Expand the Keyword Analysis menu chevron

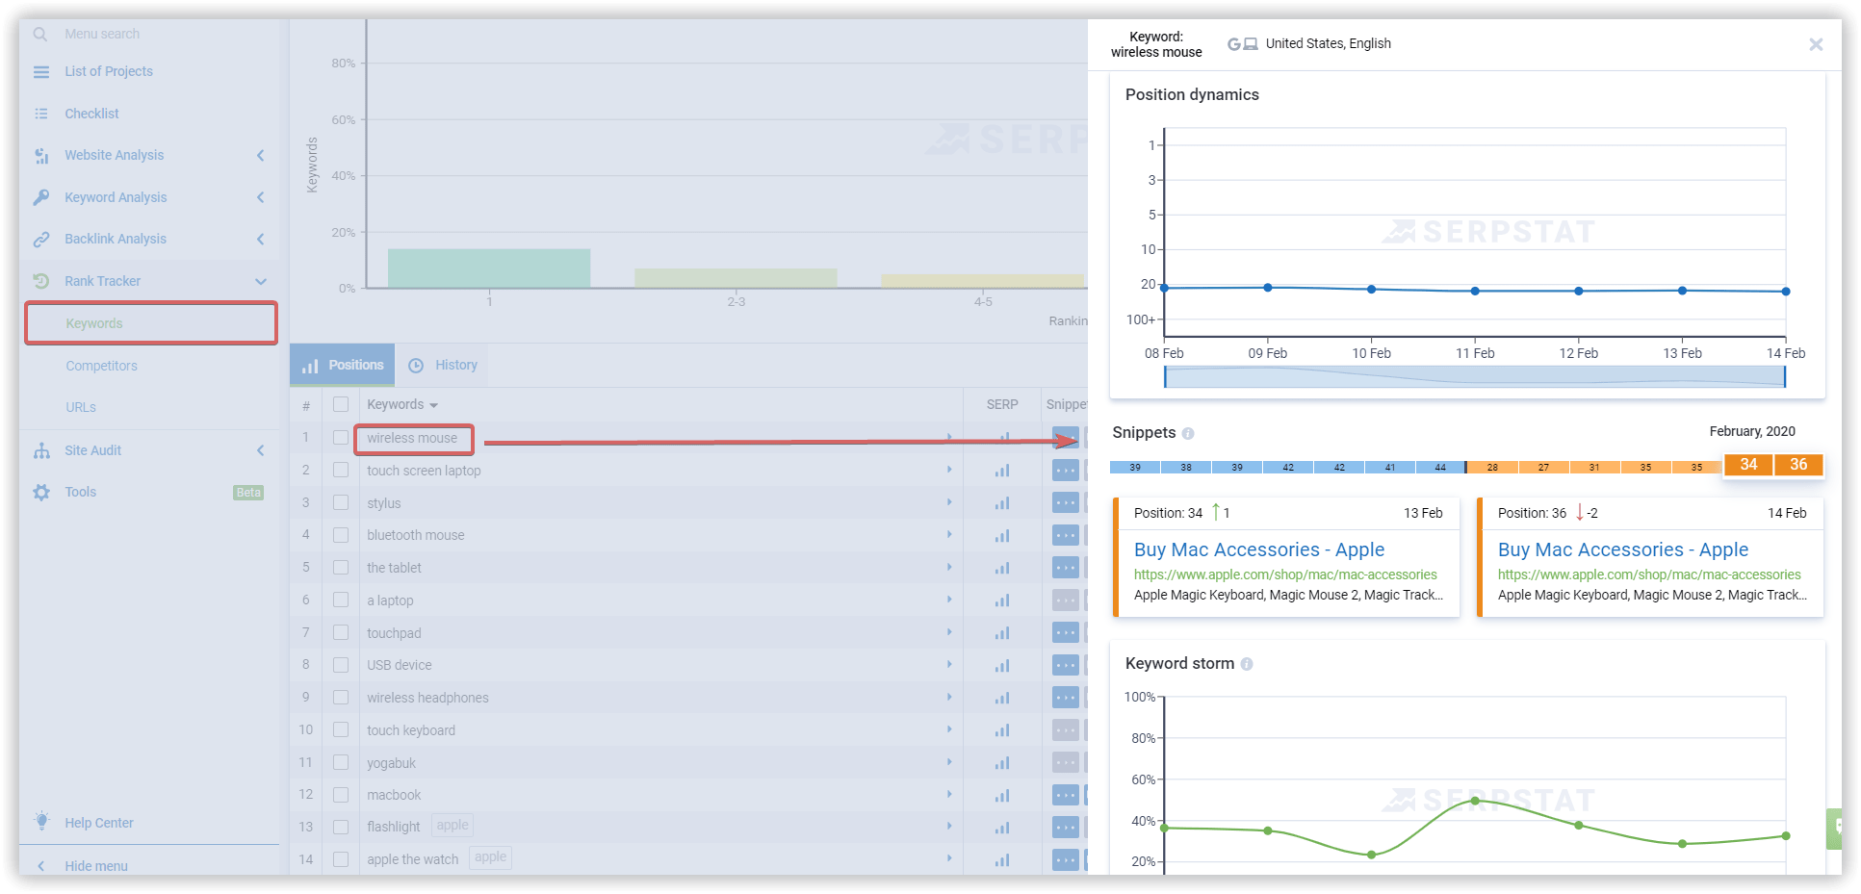(x=260, y=197)
